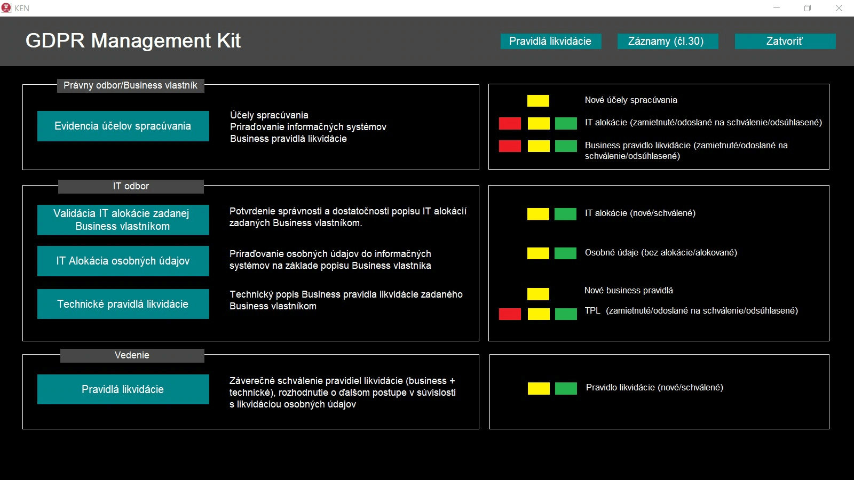Click red indicator beside IT alokácie zamietnuté
This screenshot has width=854, height=480.
[510, 123]
